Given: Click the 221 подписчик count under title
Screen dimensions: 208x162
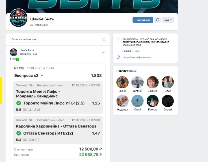Looking at the screenshot, I should 39,25.
